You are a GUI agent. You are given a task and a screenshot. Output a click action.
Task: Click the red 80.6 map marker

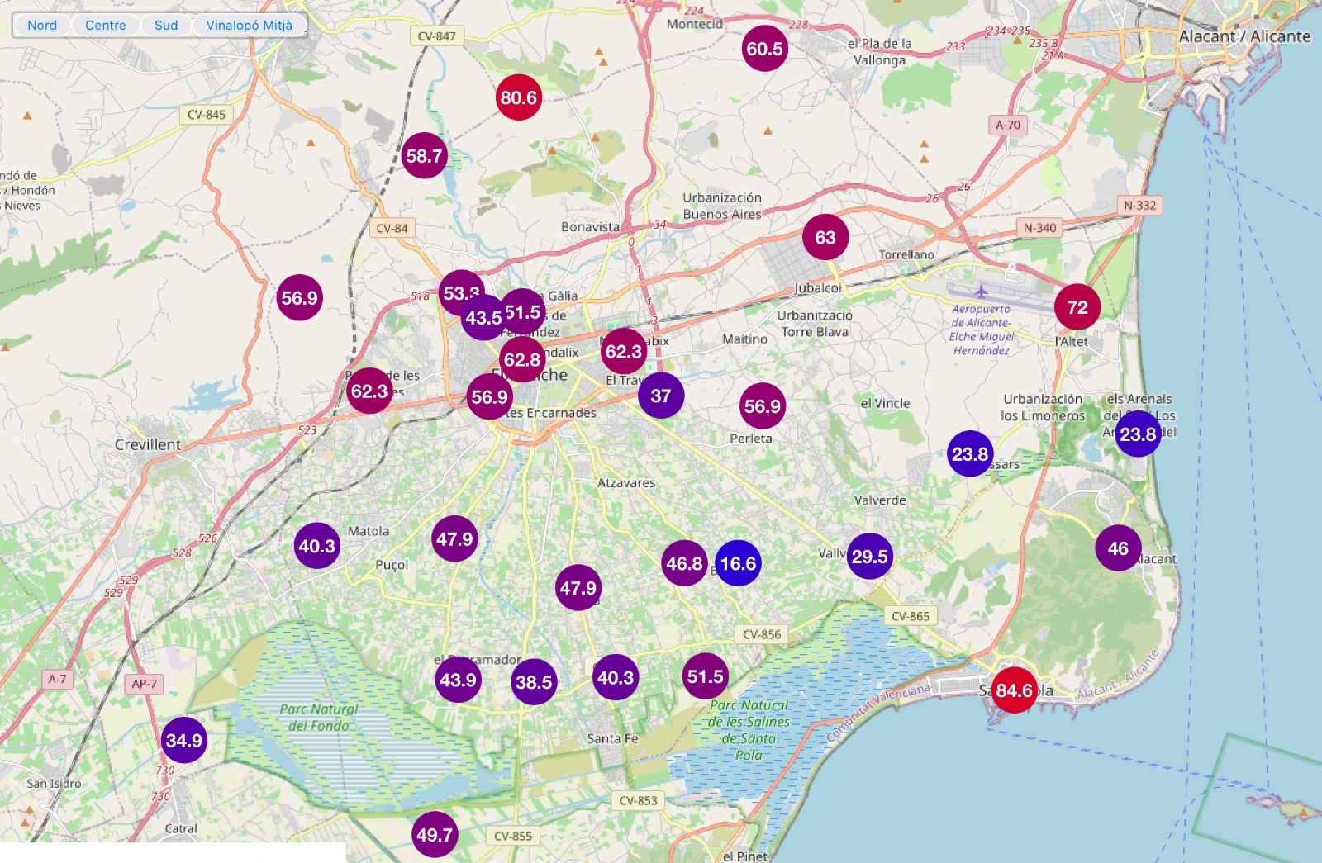coord(519,97)
